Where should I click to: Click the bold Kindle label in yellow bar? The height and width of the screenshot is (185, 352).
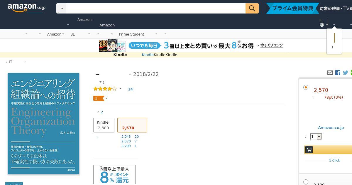pyautogui.click(x=120, y=55)
